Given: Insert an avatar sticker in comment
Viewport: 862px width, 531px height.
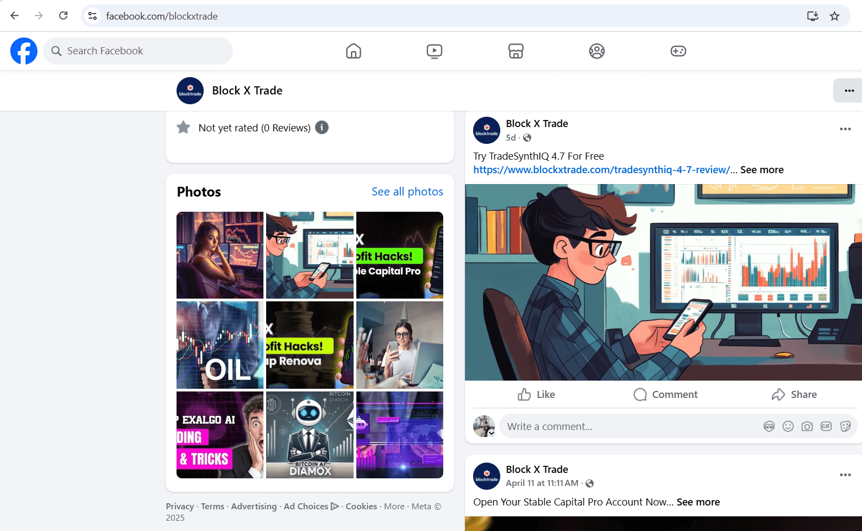Looking at the screenshot, I should click(x=769, y=426).
